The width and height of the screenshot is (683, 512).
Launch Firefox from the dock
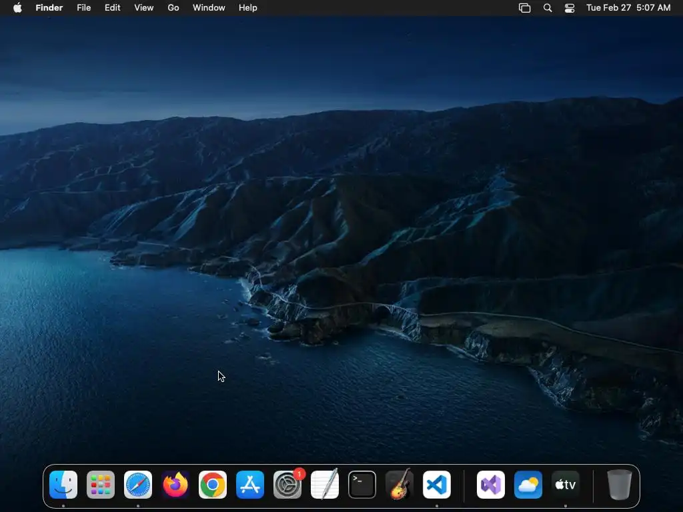[175, 485]
